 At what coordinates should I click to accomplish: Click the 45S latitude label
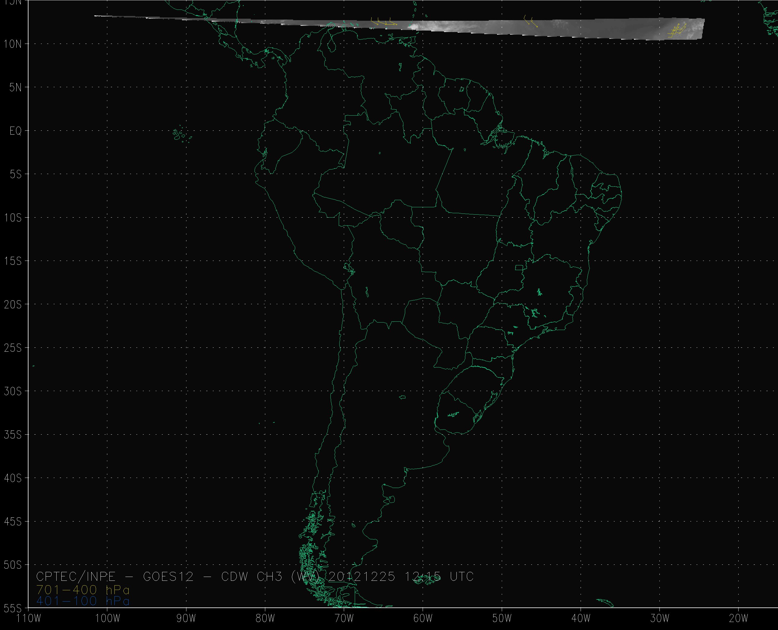point(13,521)
